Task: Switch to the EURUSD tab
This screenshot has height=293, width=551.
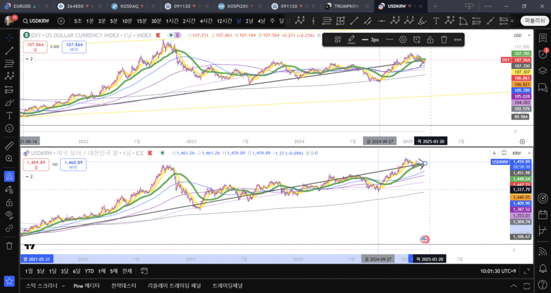Action: click(x=22, y=6)
